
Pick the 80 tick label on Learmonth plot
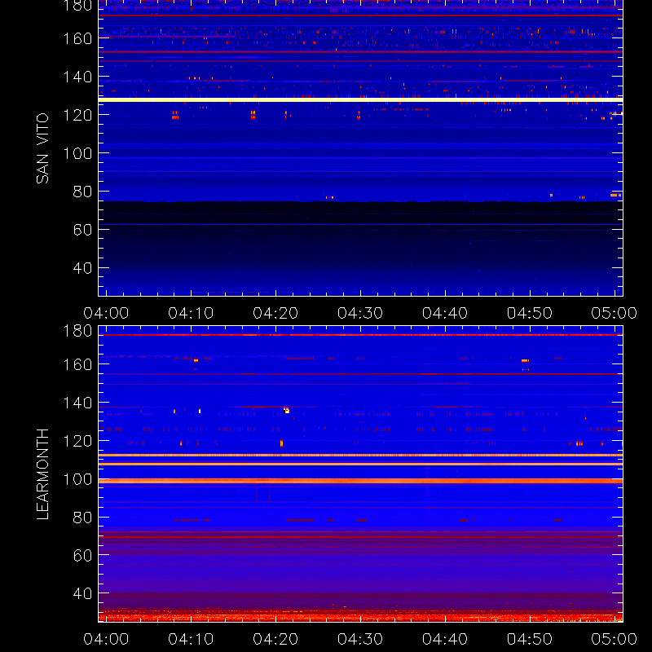click(82, 518)
